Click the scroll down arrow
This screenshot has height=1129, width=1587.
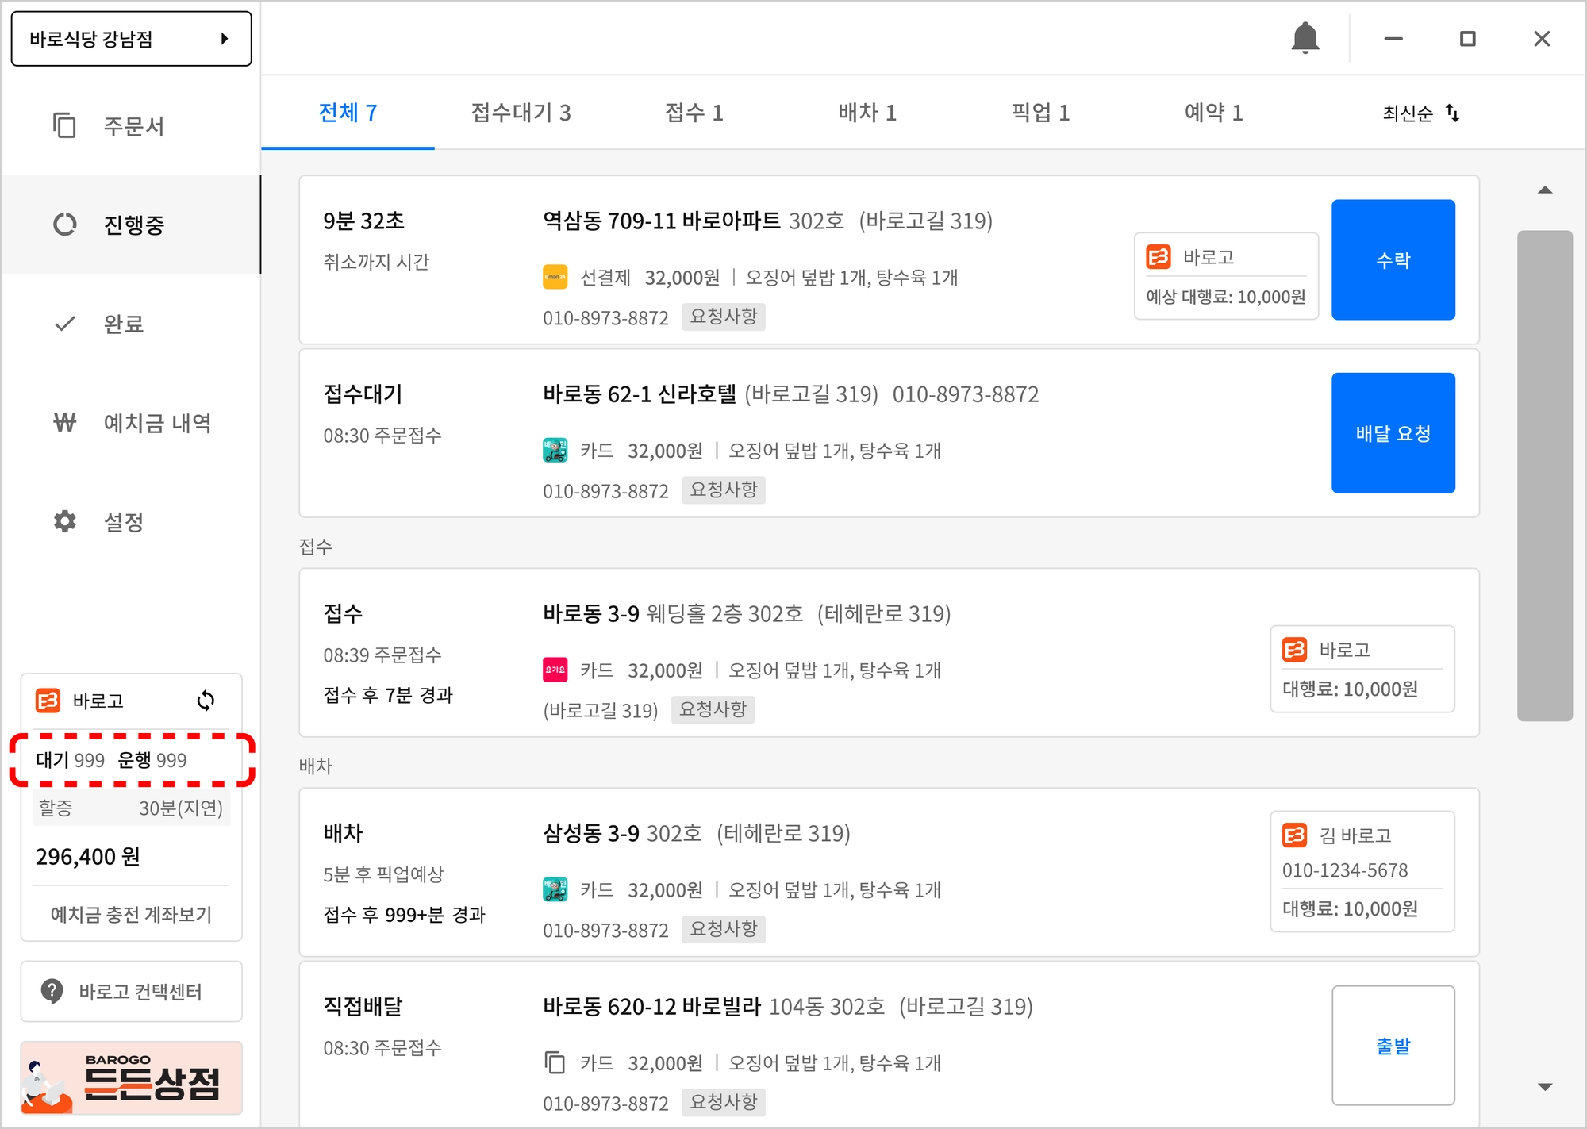pyautogui.click(x=1545, y=1087)
